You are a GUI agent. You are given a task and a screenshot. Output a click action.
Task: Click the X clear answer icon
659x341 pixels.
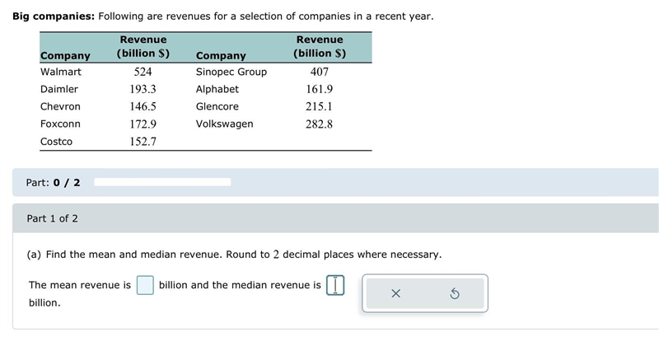pyautogui.click(x=395, y=293)
